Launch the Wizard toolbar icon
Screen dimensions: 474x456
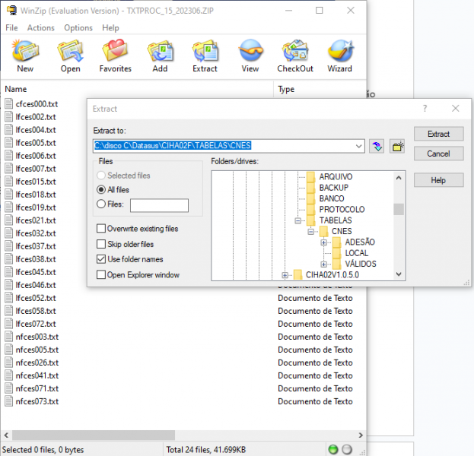click(x=339, y=55)
